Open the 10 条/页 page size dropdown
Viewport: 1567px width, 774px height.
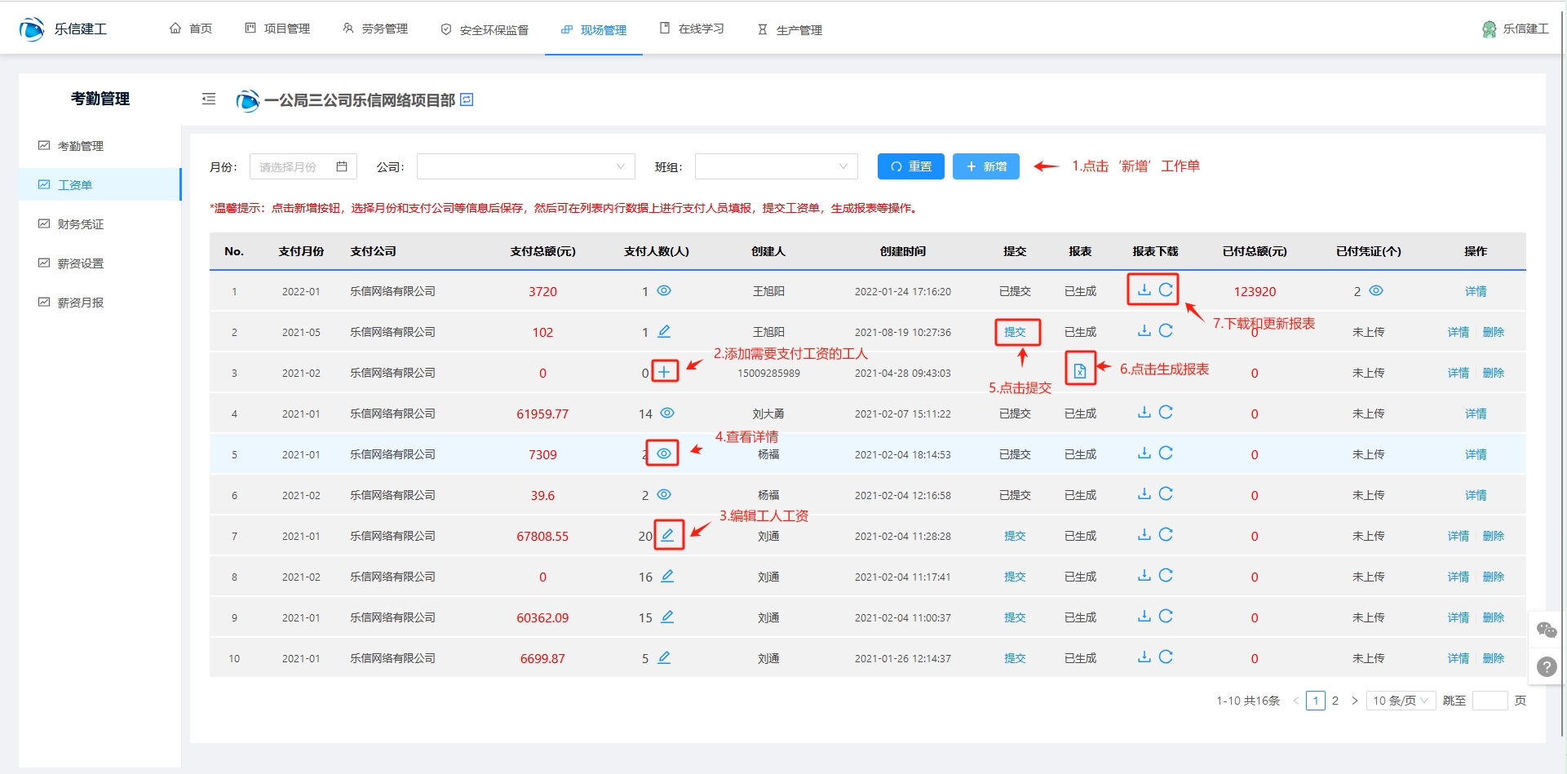[x=1401, y=701]
